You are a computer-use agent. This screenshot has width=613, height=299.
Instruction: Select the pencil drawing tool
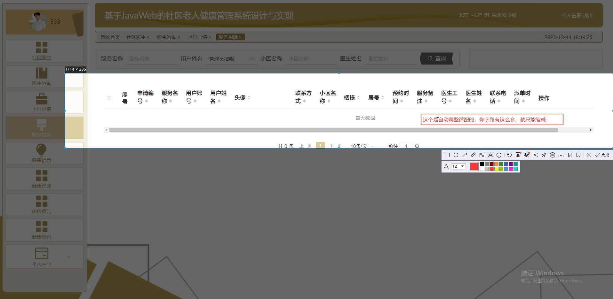[x=473, y=155]
